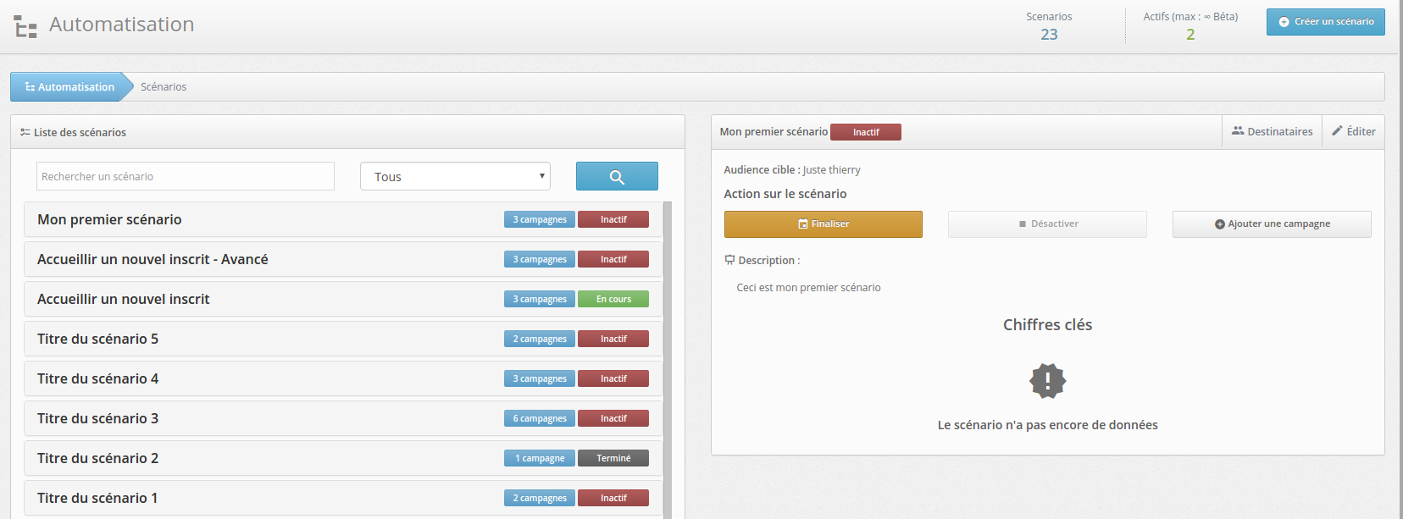Click Ajouter une campagne button
The image size is (1403, 519).
click(x=1271, y=224)
